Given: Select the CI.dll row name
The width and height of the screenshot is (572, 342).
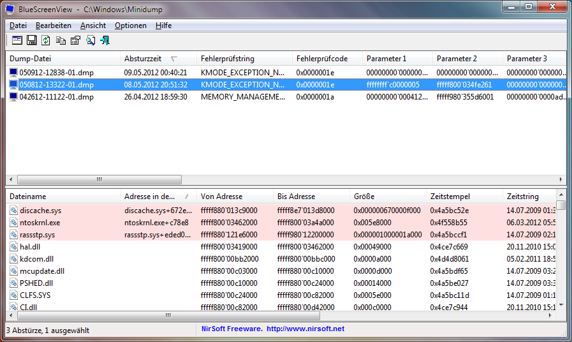Looking at the screenshot, I should click(29, 308).
